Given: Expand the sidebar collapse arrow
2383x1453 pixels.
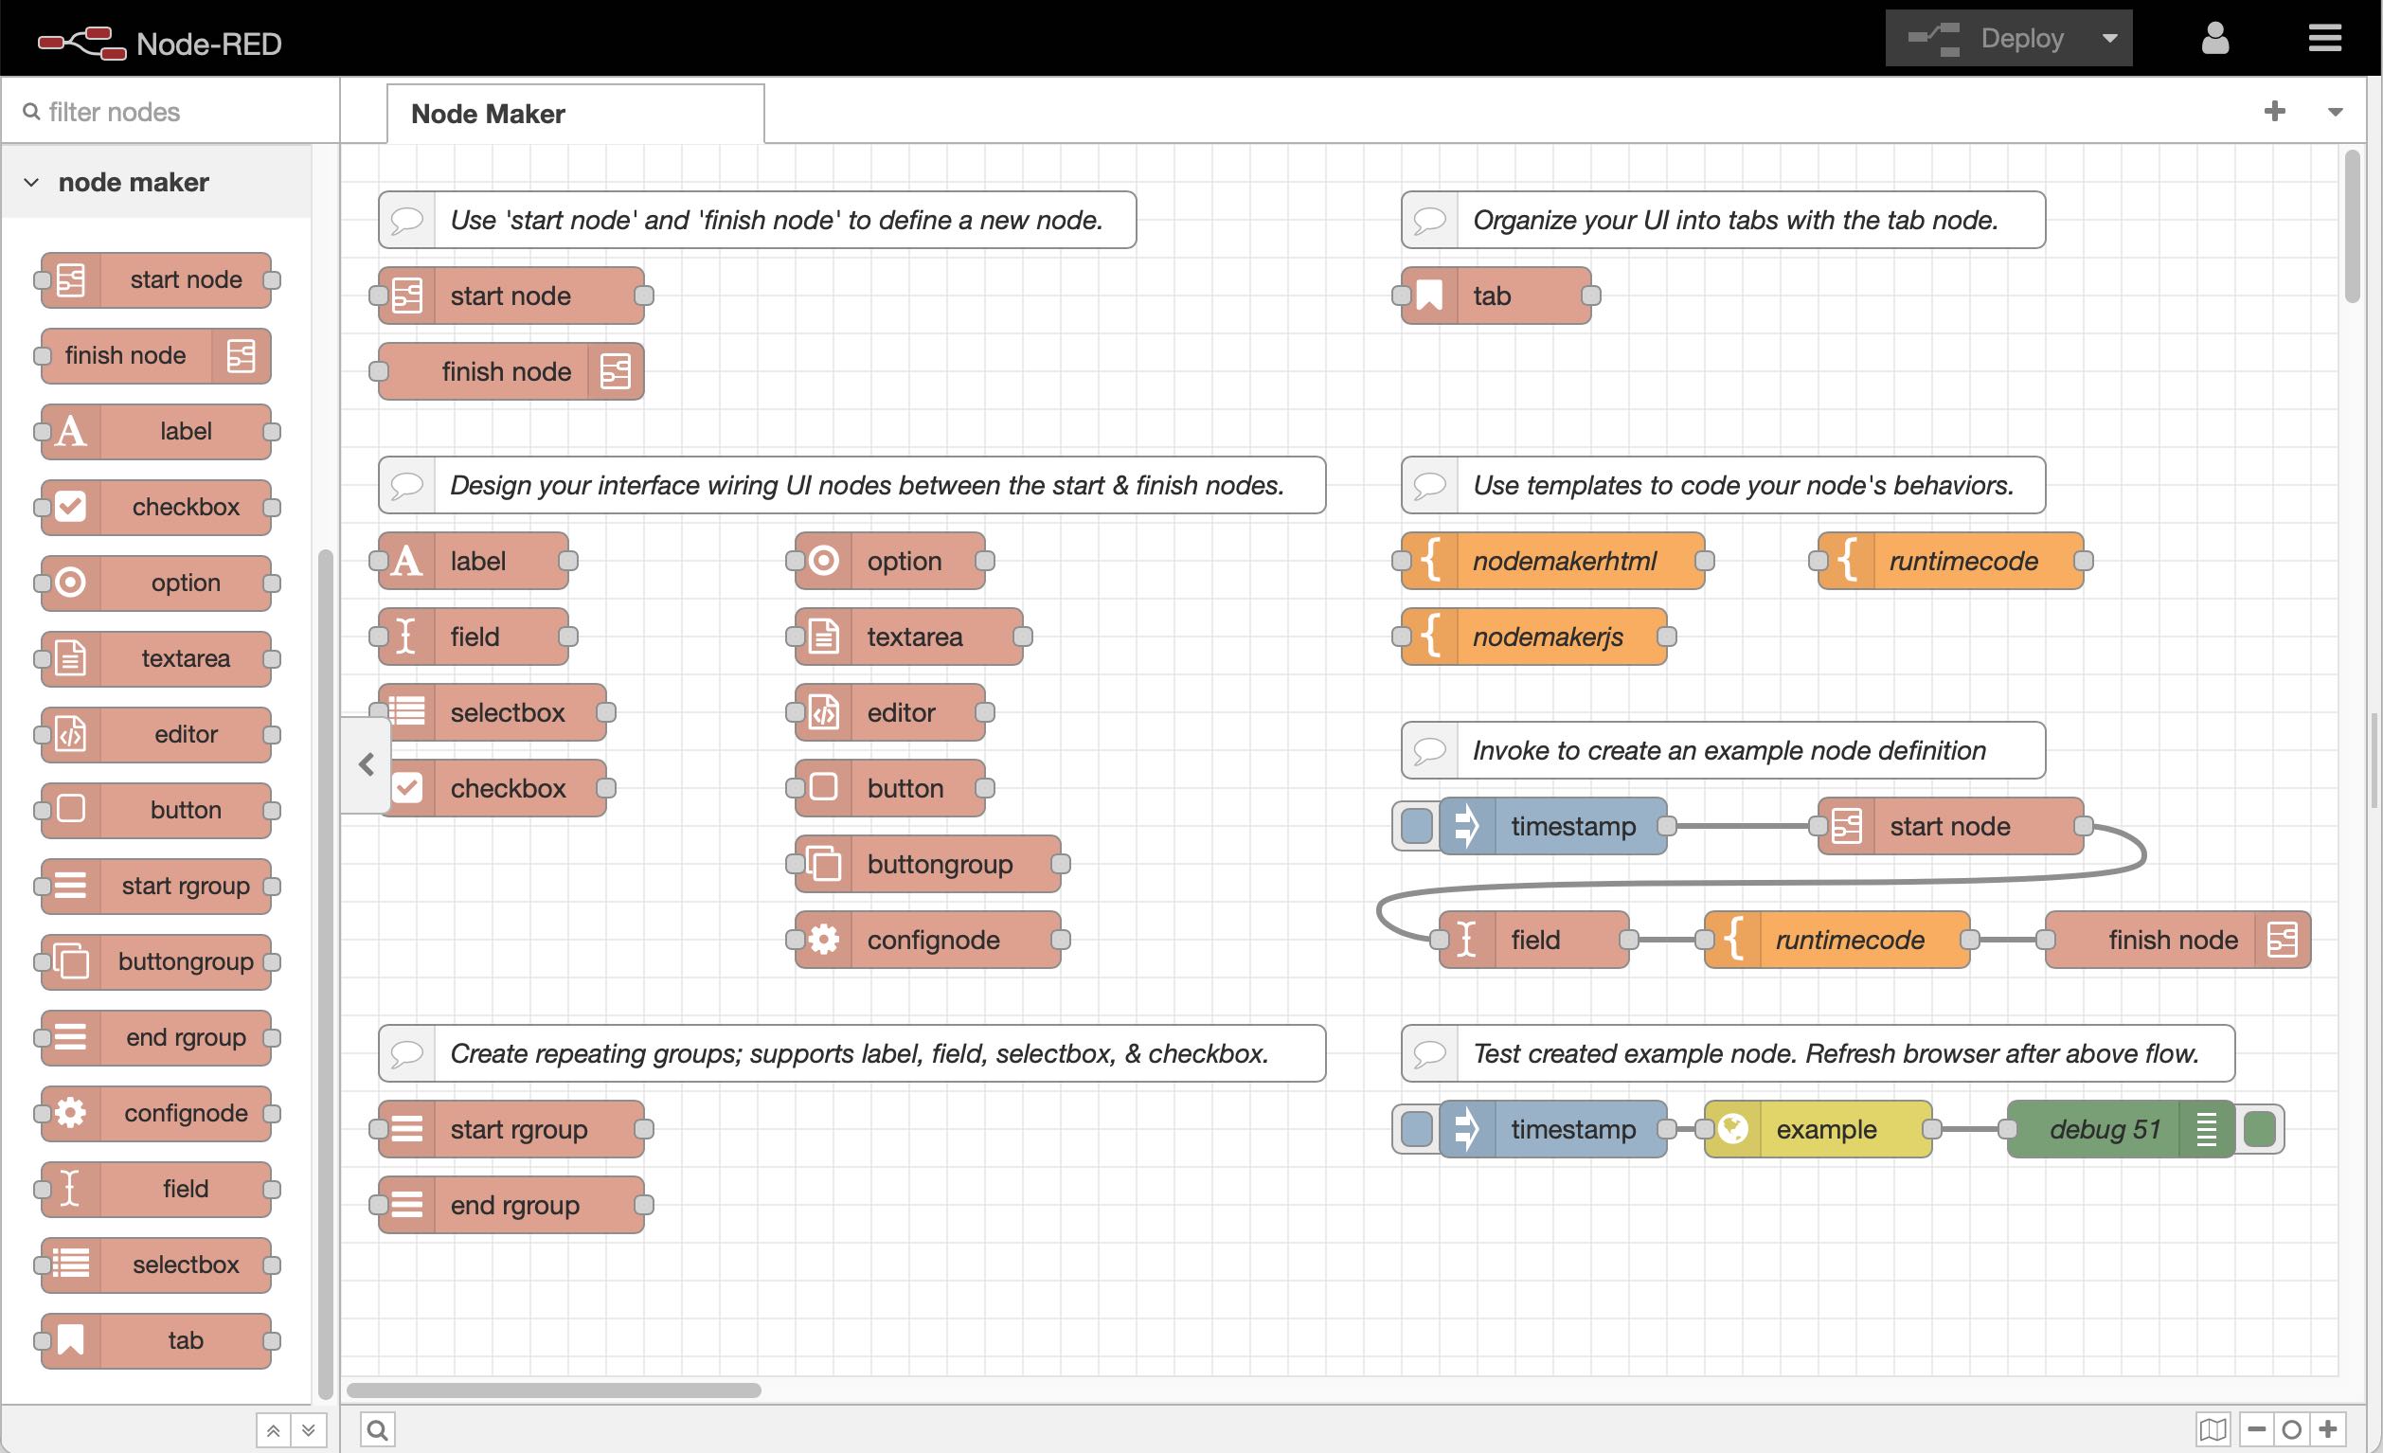Looking at the screenshot, I should (x=365, y=765).
